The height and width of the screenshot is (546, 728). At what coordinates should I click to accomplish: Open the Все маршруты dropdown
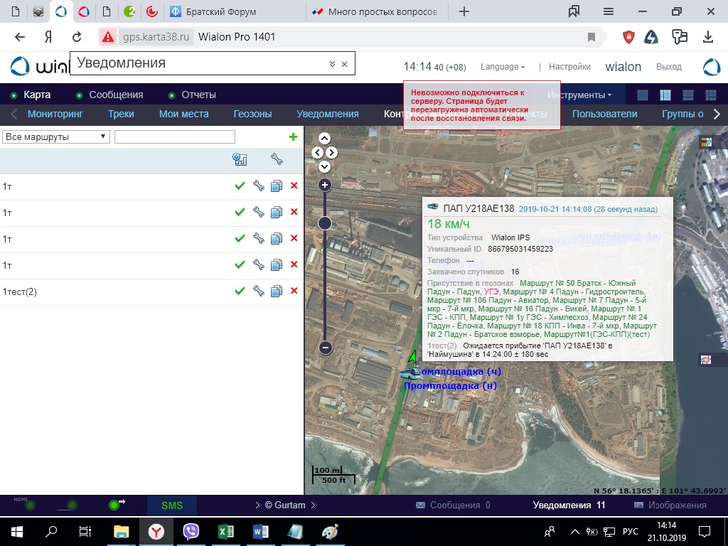point(55,136)
